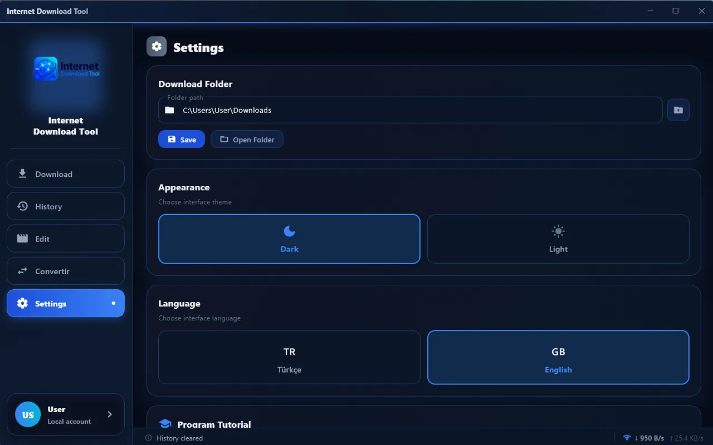
Task: Open the Settings sidebar item
Action: point(66,303)
